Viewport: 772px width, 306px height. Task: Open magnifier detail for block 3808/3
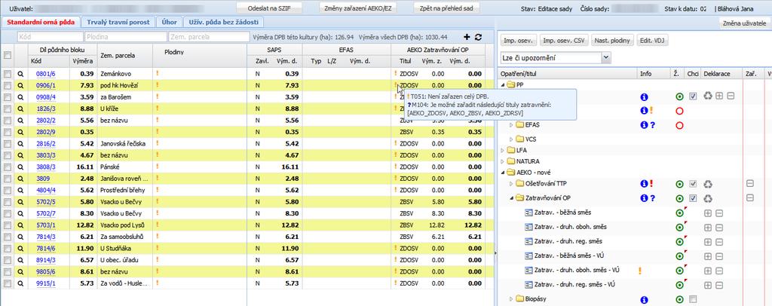20,167
